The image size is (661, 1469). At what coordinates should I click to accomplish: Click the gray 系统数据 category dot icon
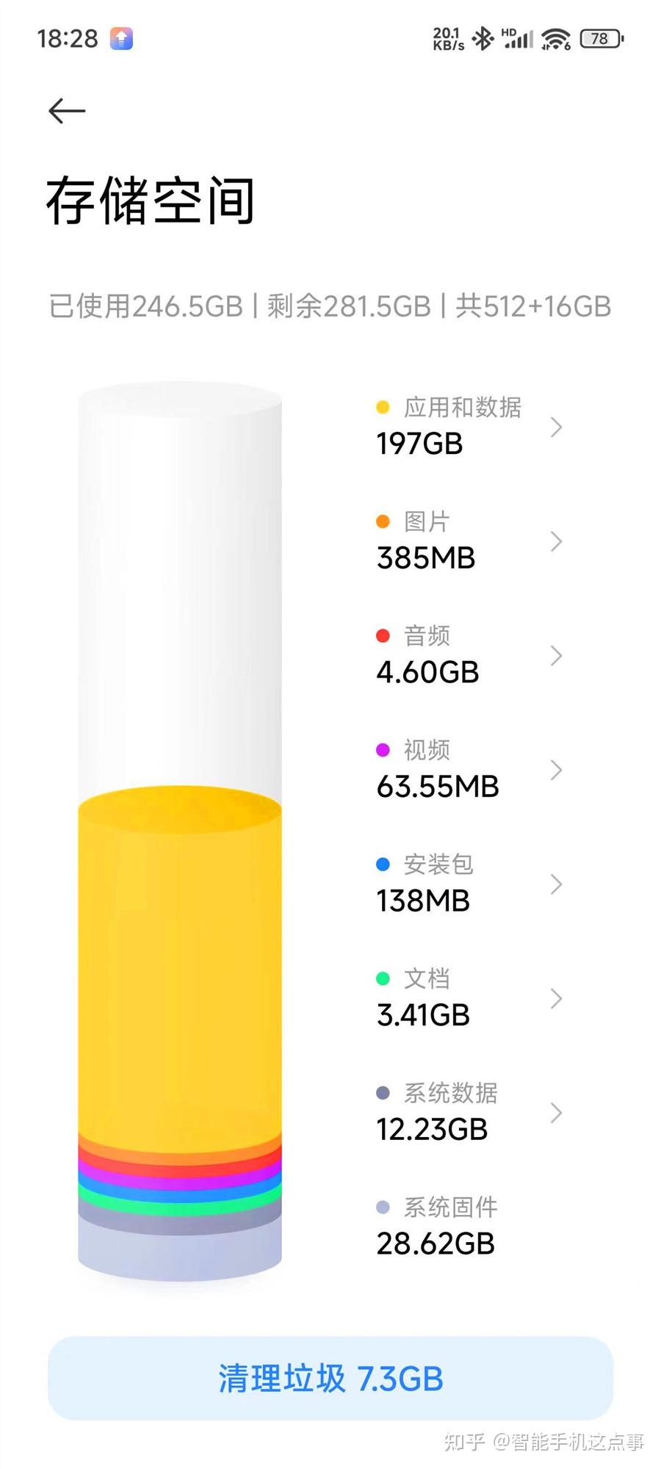pos(383,1093)
